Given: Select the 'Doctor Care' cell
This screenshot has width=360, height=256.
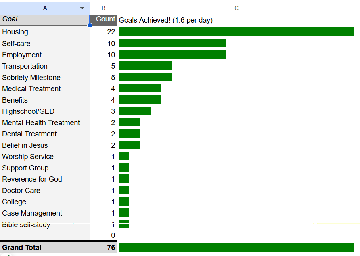Looking at the screenshot, I should point(45,190).
